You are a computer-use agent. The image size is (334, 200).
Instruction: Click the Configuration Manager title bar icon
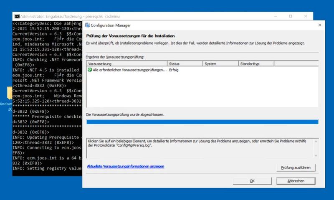tap(87, 25)
